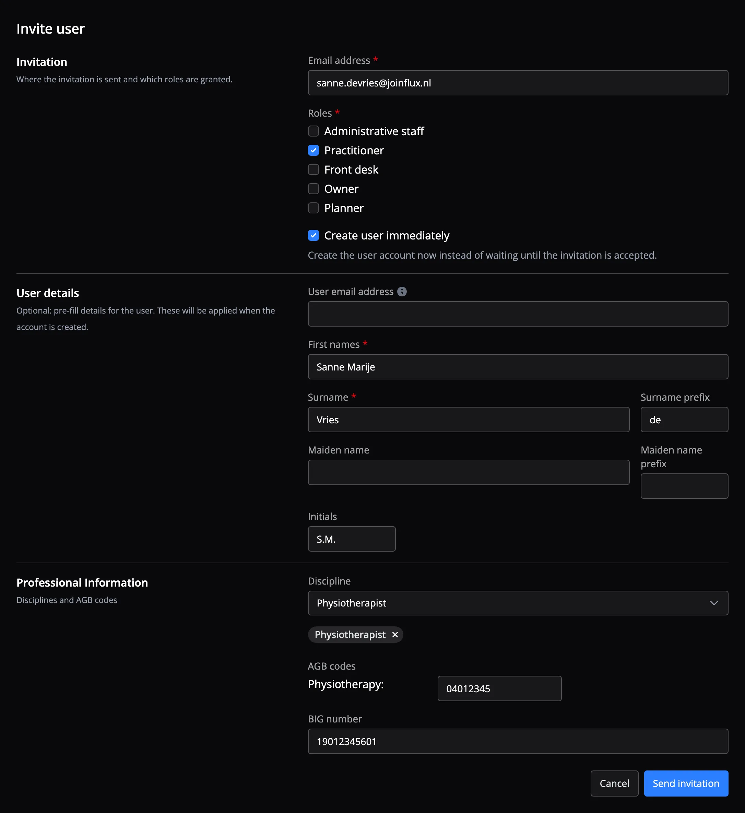Viewport: 745px width, 813px height.
Task: Click the User details heading
Action: (x=48, y=293)
